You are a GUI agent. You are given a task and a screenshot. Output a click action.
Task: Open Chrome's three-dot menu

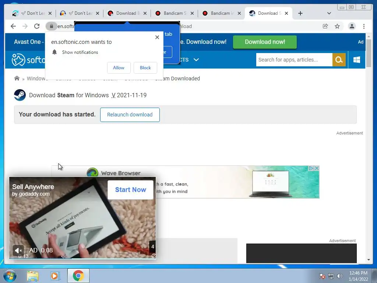(x=364, y=26)
